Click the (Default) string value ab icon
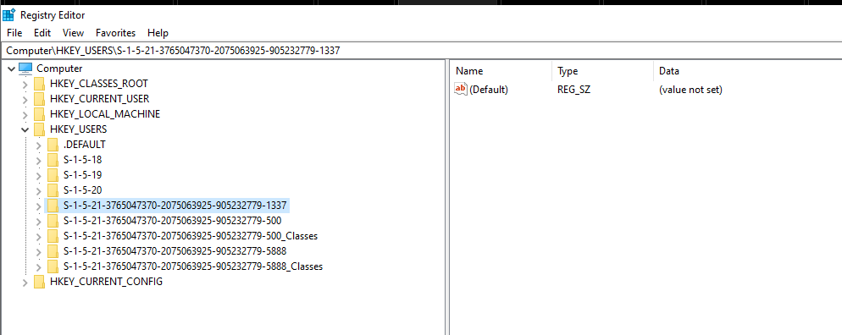The width and height of the screenshot is (842, 335). [461, 90]
